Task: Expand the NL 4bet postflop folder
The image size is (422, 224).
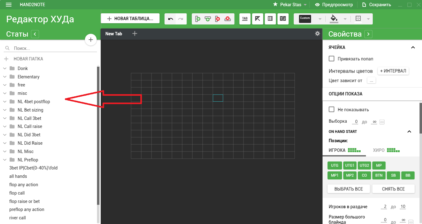Action: click(5, 102)
